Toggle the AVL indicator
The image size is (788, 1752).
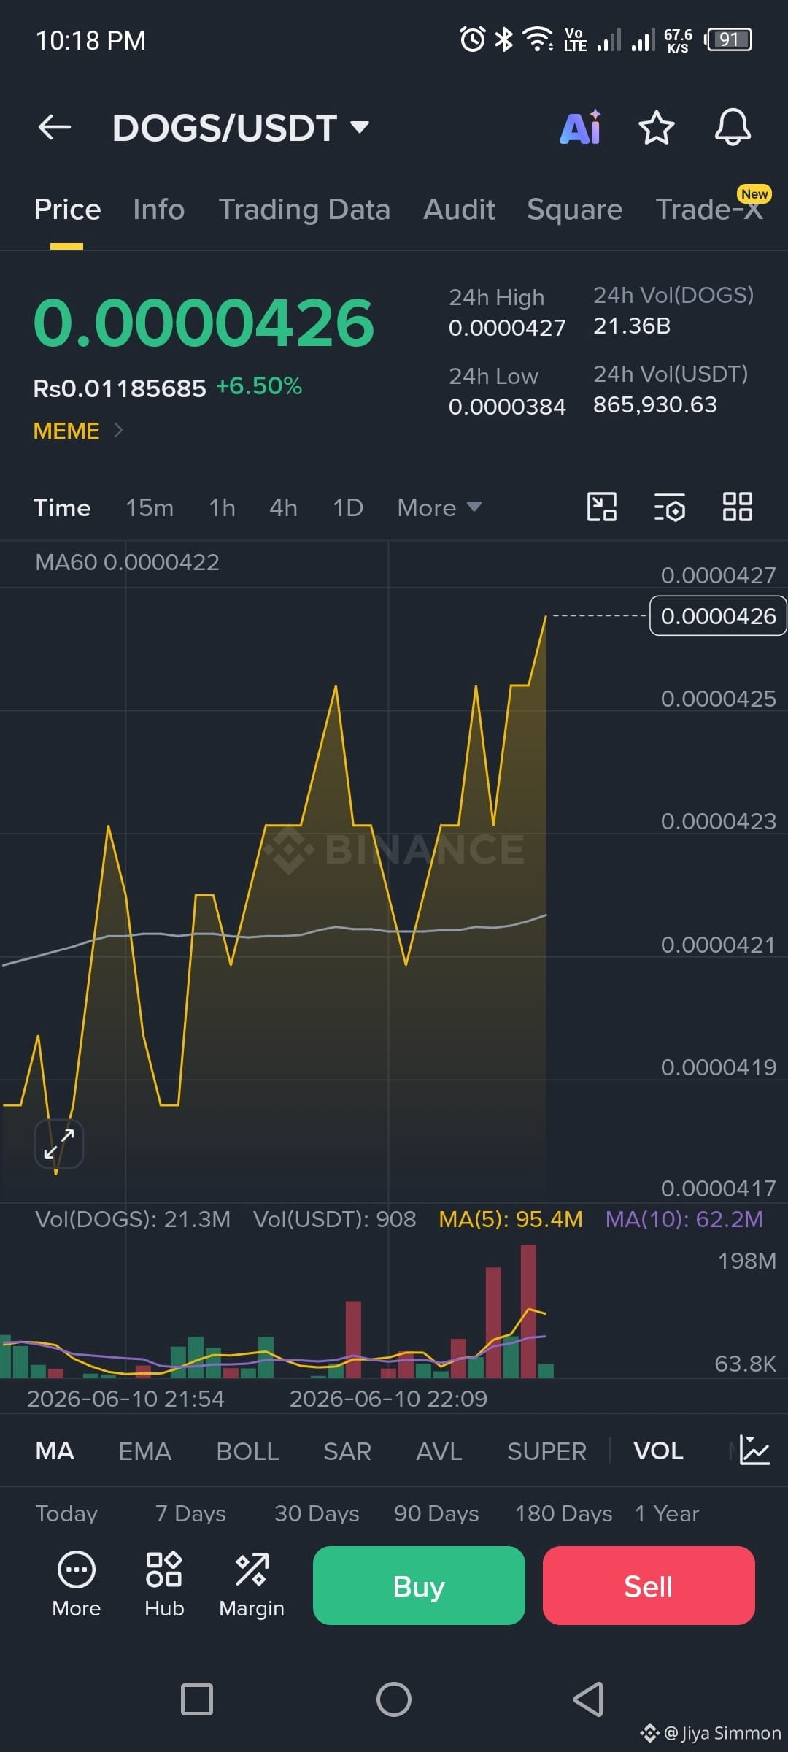coord(439,1451)
